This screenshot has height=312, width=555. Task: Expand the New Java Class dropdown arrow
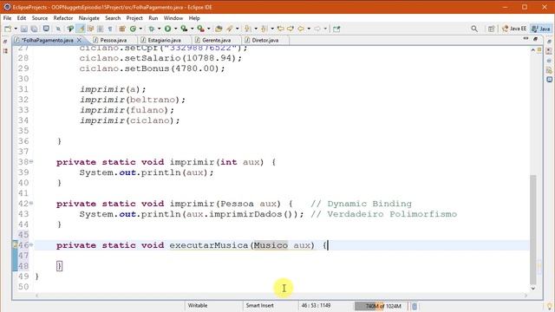140,29
